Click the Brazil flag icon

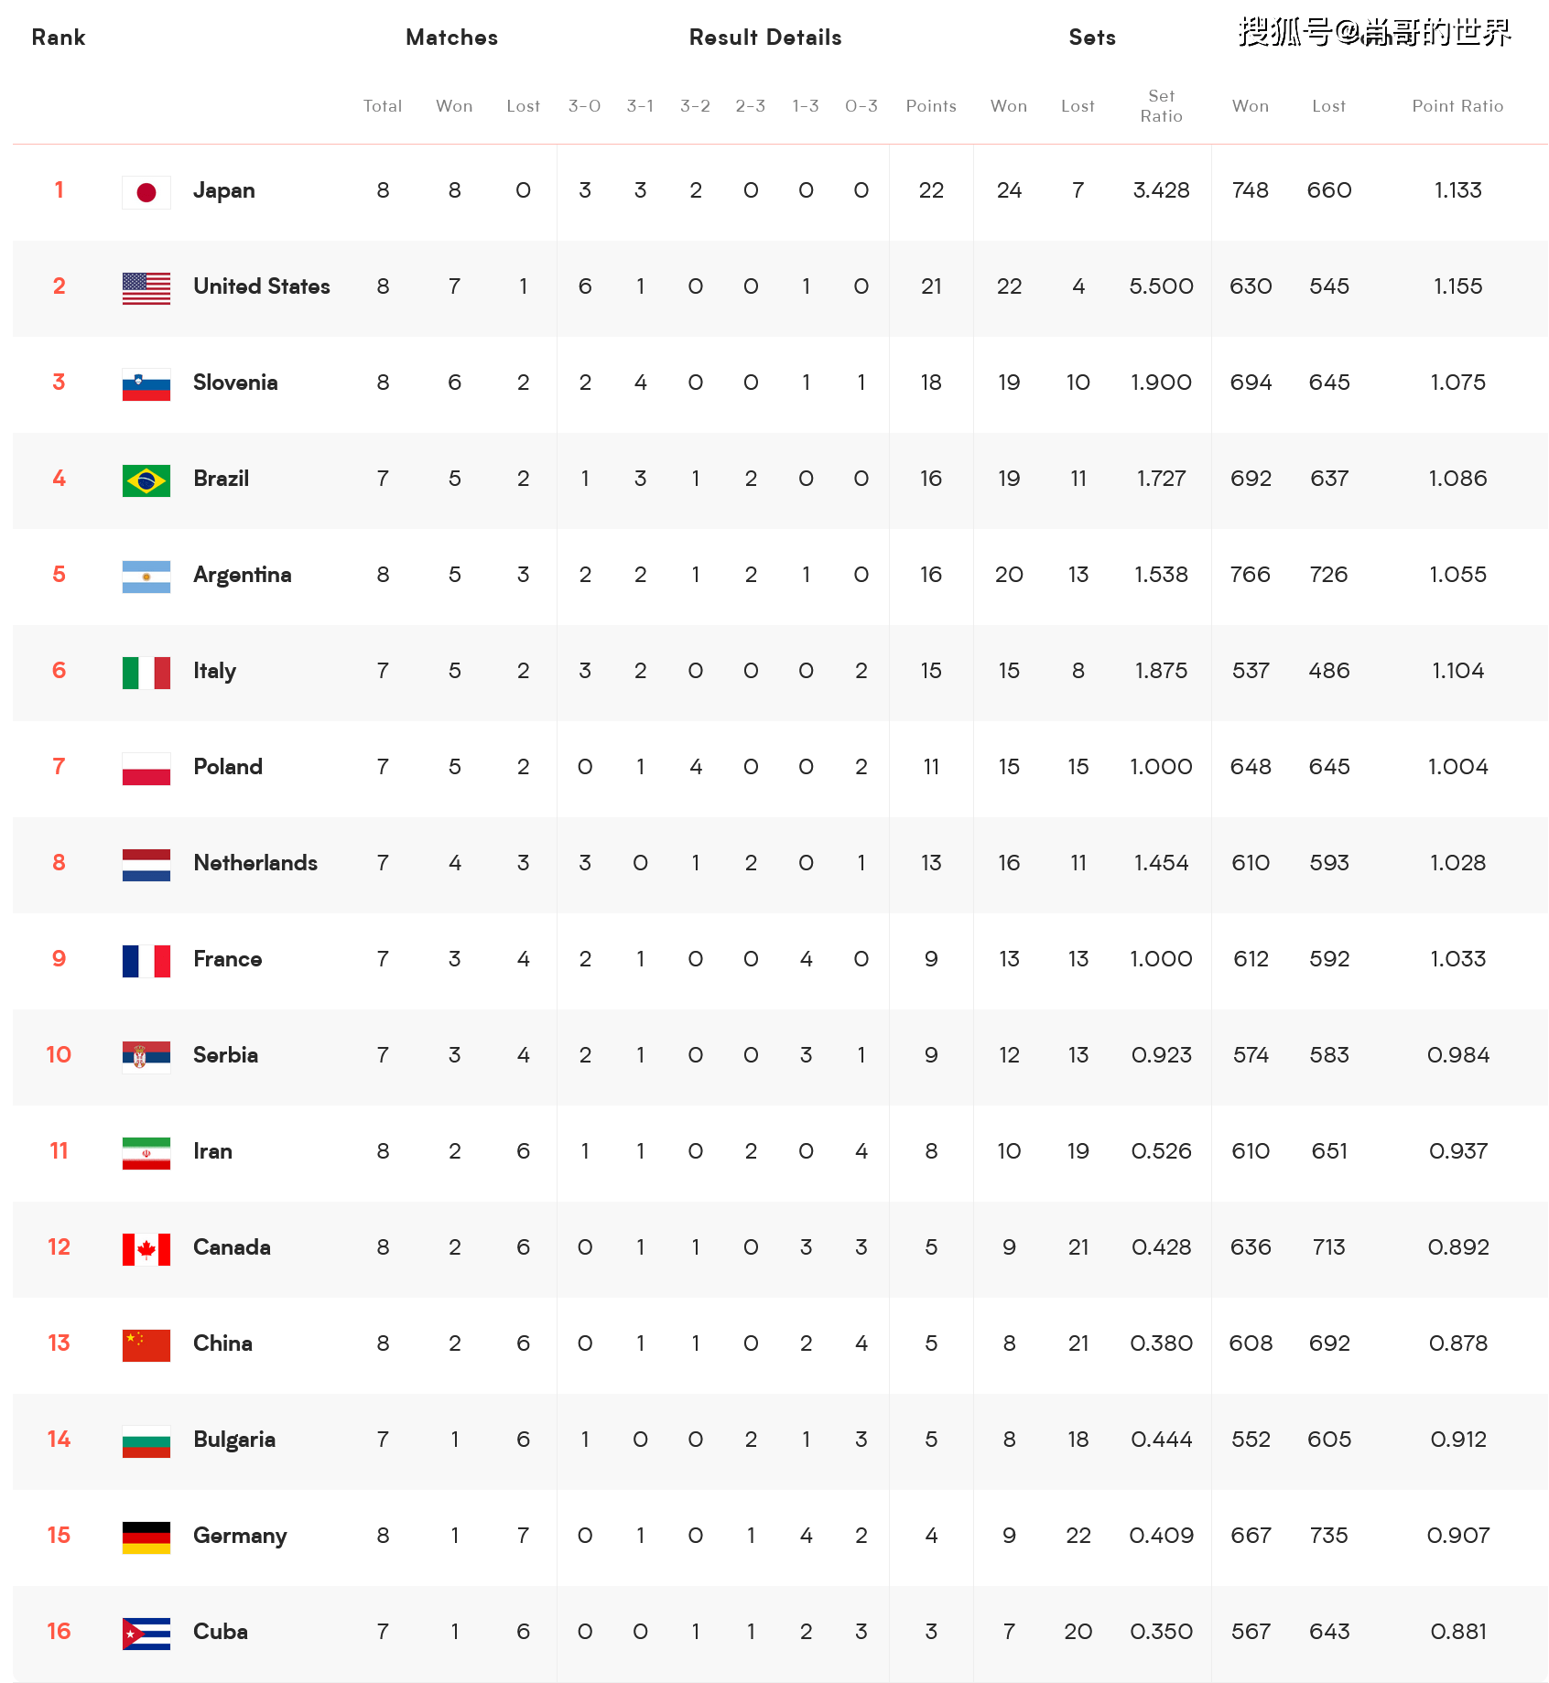(146, 480)
